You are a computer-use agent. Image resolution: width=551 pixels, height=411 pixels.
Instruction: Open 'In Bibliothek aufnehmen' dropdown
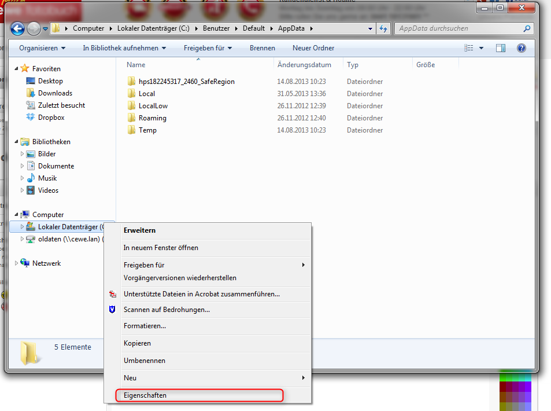coord(124,48)
